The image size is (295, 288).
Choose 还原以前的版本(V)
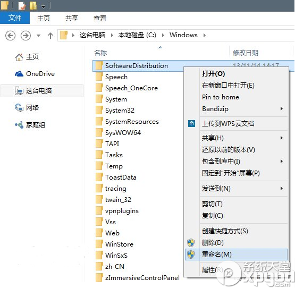point(237,150)
